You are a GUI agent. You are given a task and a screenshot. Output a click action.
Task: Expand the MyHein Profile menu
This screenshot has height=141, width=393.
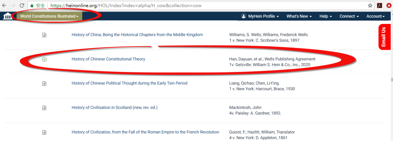coord(260,16)
